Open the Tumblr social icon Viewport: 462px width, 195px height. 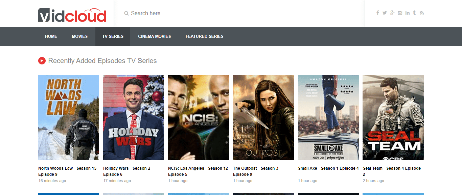tap(415, 13)
